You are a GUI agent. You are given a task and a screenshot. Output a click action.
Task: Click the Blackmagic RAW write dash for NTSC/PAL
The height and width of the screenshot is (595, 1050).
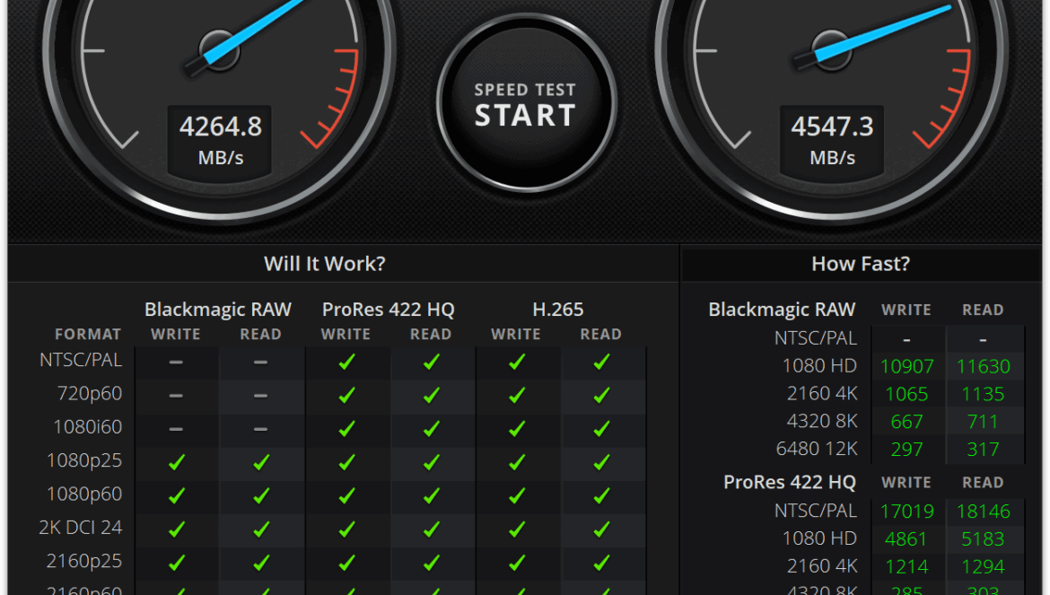(x=176, y=362)
